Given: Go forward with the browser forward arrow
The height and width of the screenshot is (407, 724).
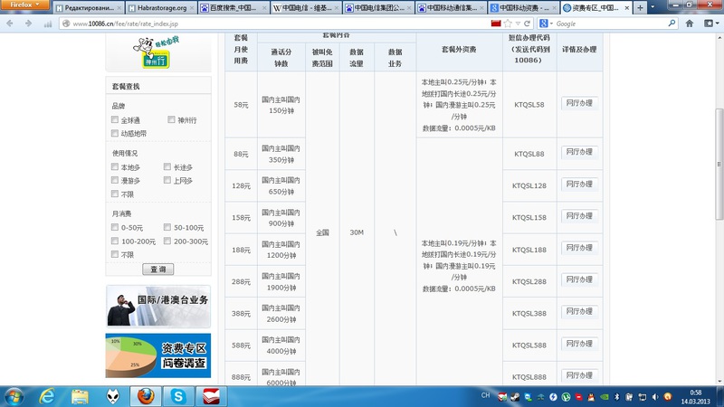Looking at the screenshot, I should [29, 24].
